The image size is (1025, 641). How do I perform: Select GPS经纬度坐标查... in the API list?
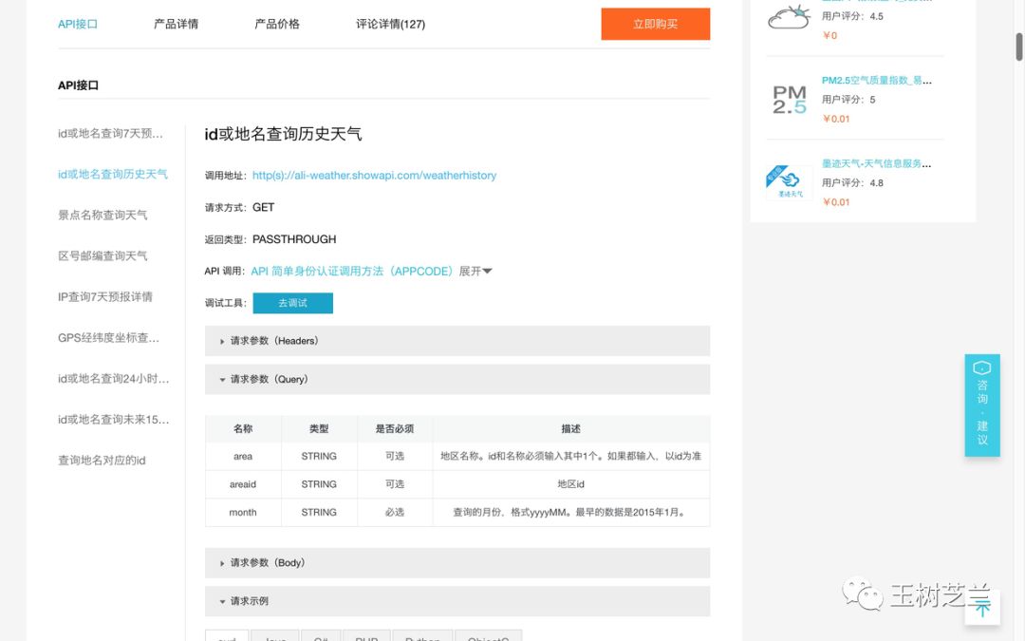pos(108,338)
